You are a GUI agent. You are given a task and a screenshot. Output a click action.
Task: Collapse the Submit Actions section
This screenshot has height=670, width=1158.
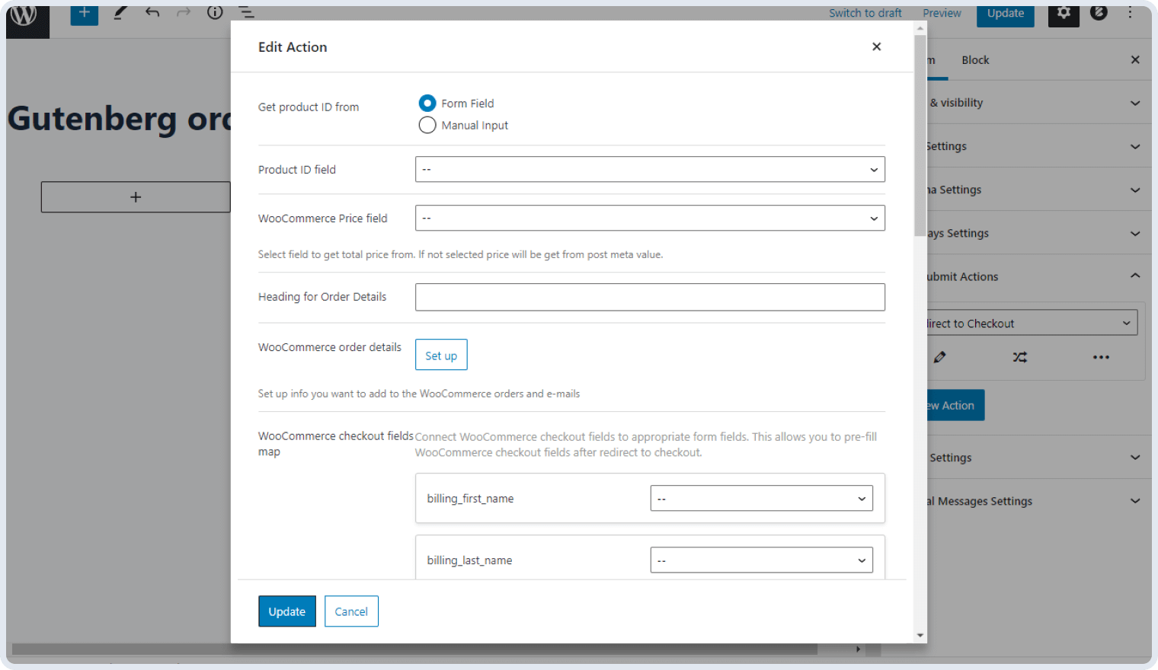tap(1134, 276)
